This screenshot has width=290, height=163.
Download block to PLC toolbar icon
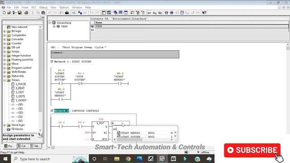point(67,13)
